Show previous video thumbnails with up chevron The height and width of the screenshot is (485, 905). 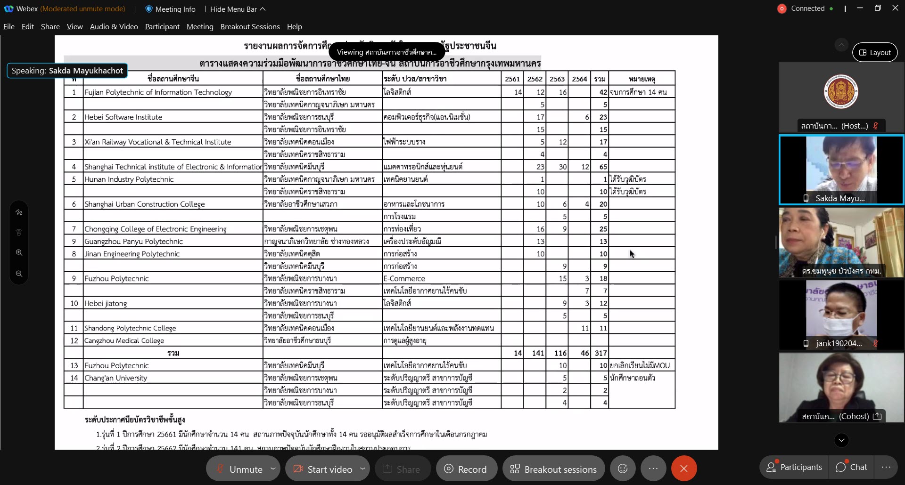[841, 45]
